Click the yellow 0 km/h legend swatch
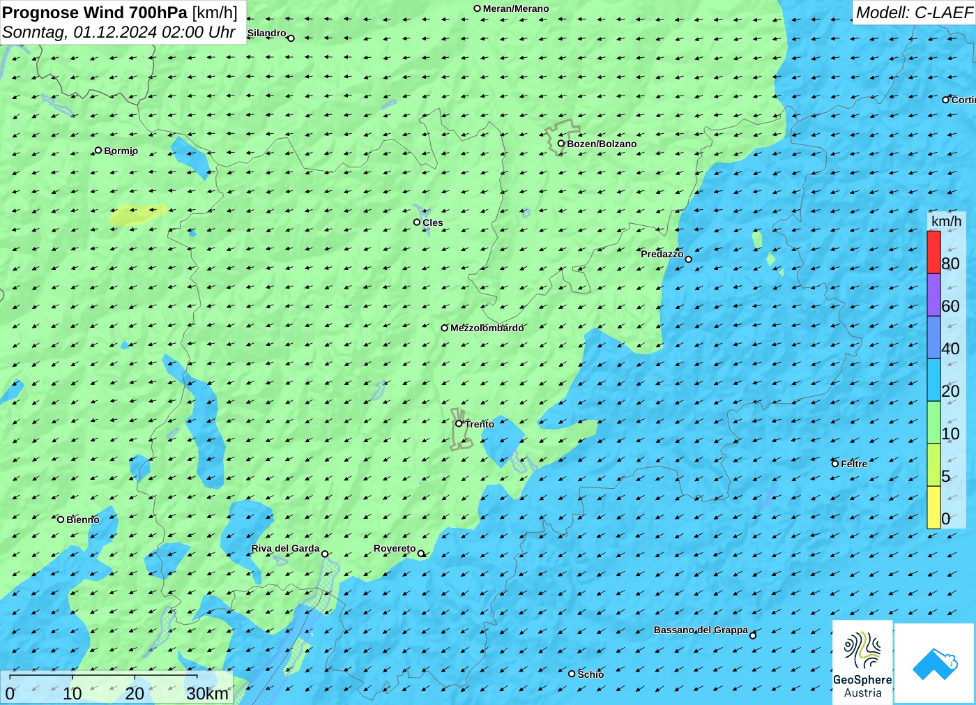 pos(933,508)
